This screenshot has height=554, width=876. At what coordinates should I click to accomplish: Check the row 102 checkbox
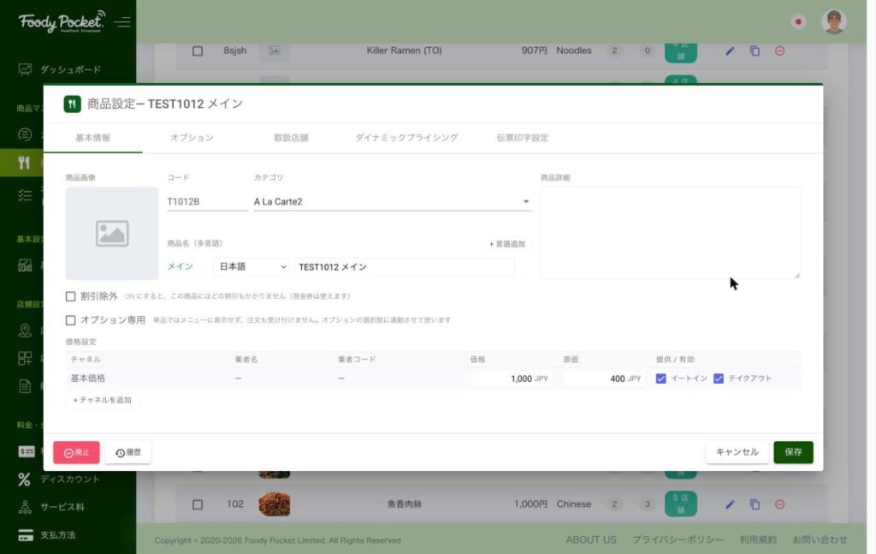point(198,504)
